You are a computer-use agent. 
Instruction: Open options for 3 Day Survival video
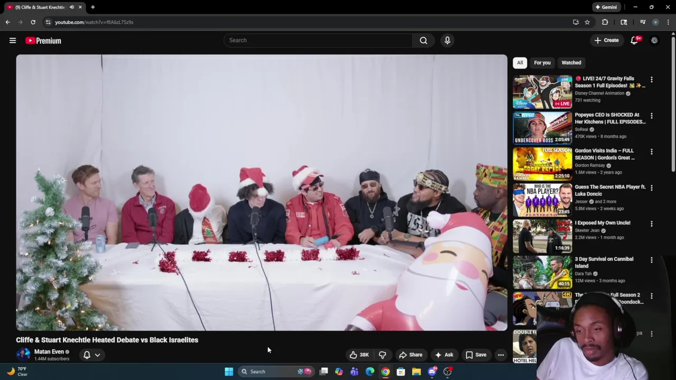(651, 260)
